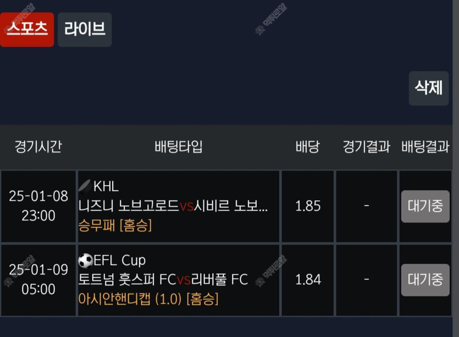Select the 승무패 [홈승] bet type
The height and width of the screenshot is (337, 459).
coord(115,225)
